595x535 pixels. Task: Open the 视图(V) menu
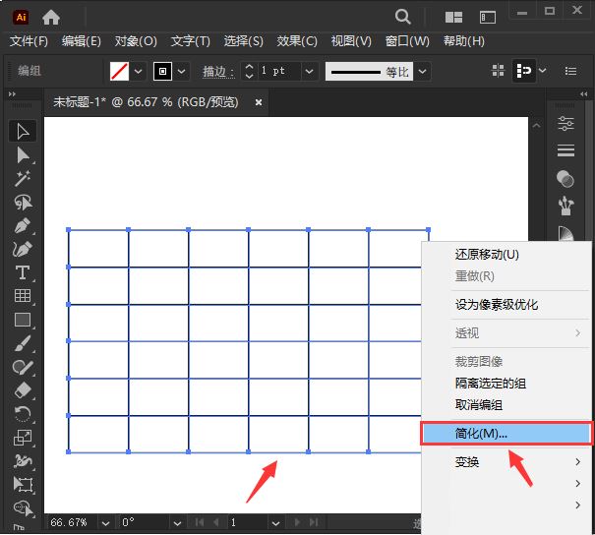(x=351, y=41)
